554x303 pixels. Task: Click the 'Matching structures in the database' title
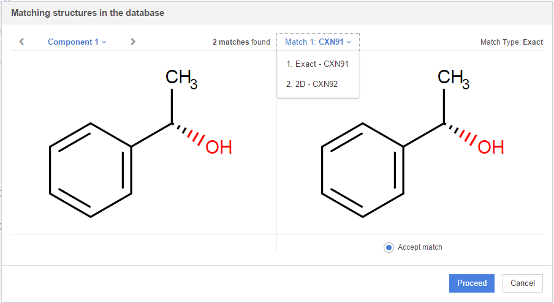(88, 12)
